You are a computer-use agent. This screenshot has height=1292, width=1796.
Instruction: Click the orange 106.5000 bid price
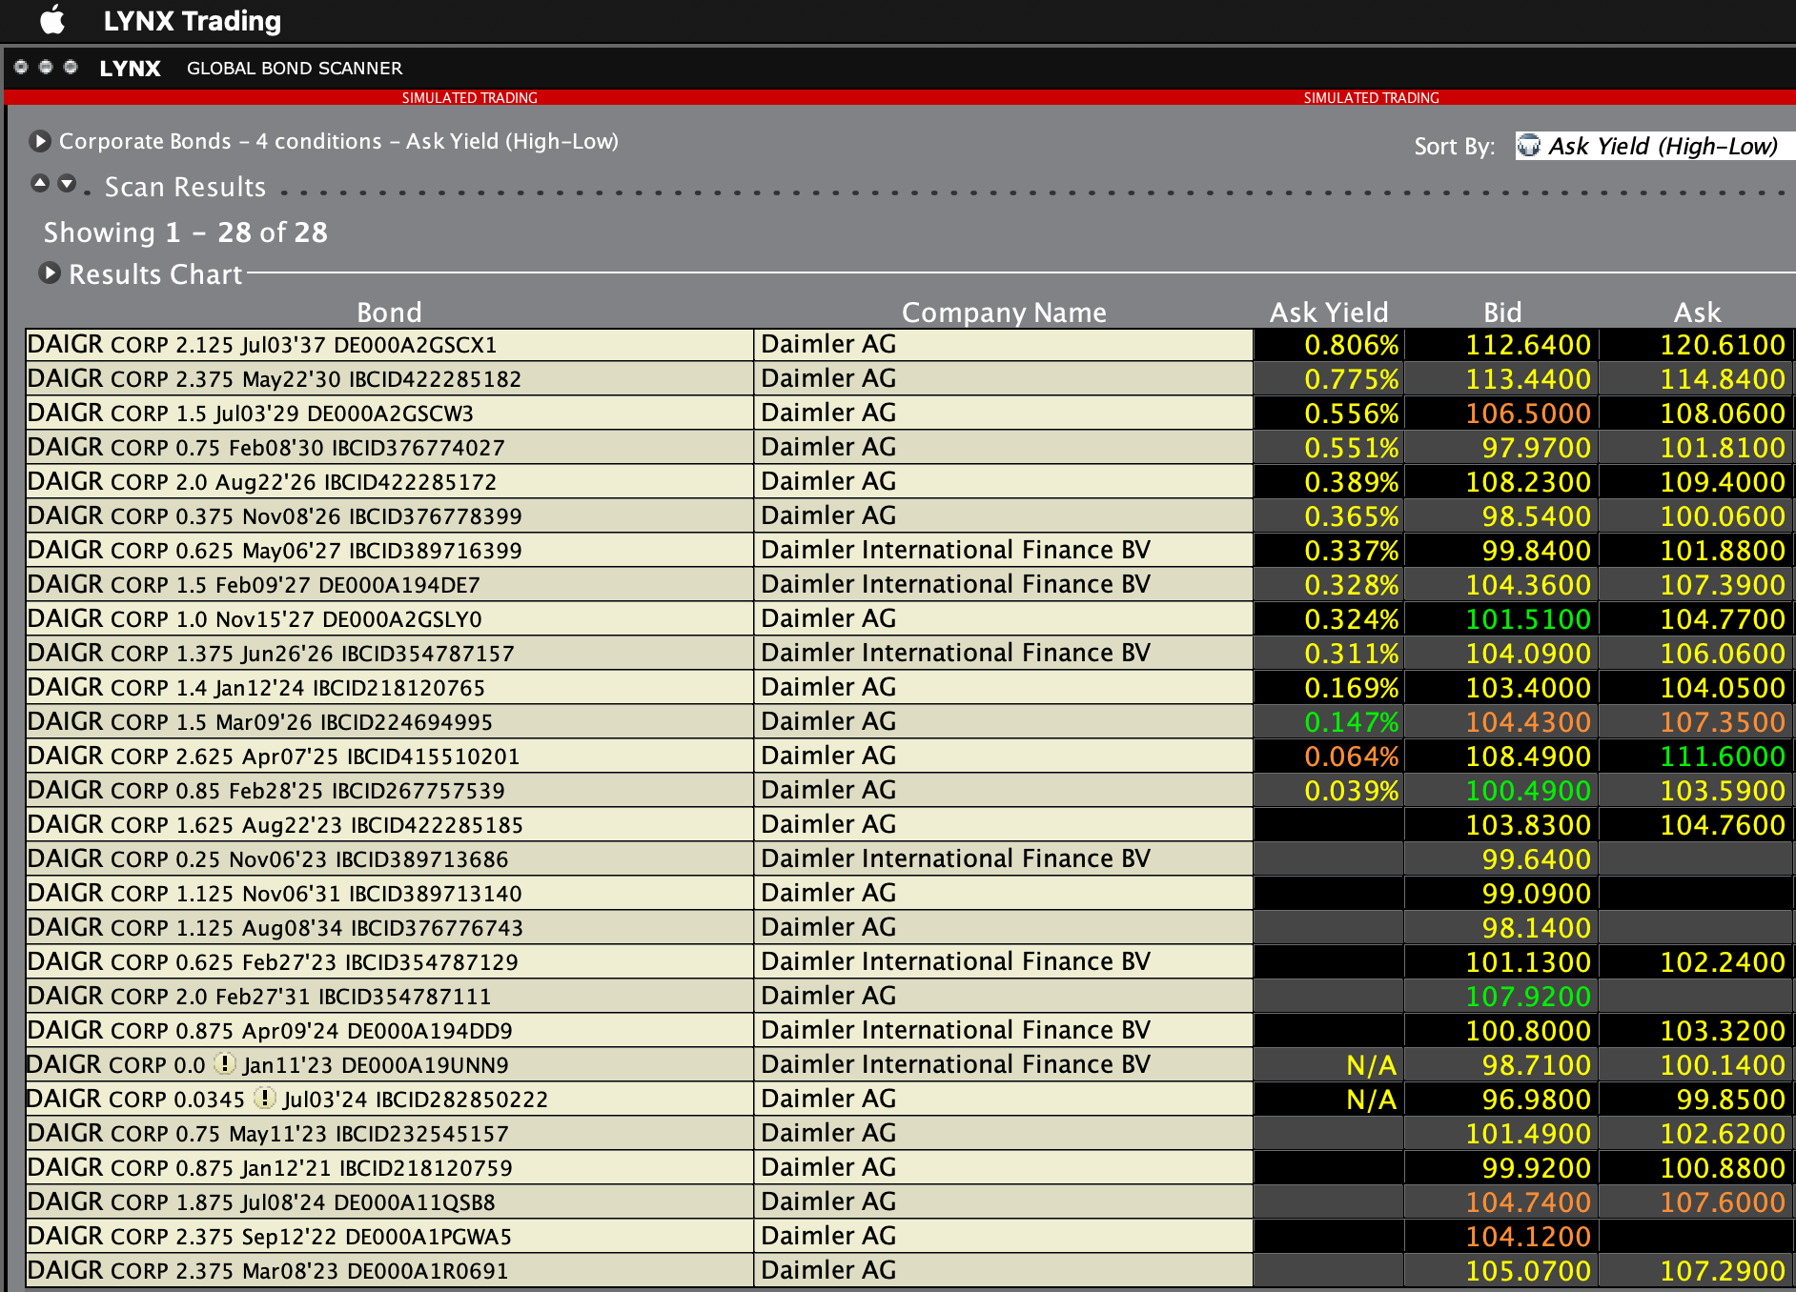(1527, 414)
